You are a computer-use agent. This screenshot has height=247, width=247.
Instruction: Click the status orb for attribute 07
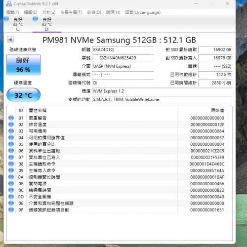pyautogui.click(x=11, y=158)
